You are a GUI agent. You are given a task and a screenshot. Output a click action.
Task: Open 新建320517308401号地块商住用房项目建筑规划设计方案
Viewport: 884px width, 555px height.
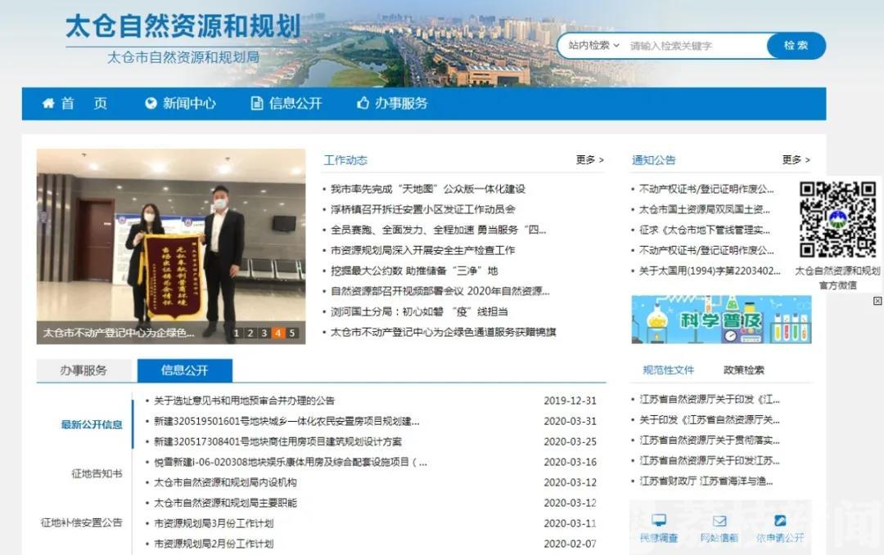(x=278, y=442)
